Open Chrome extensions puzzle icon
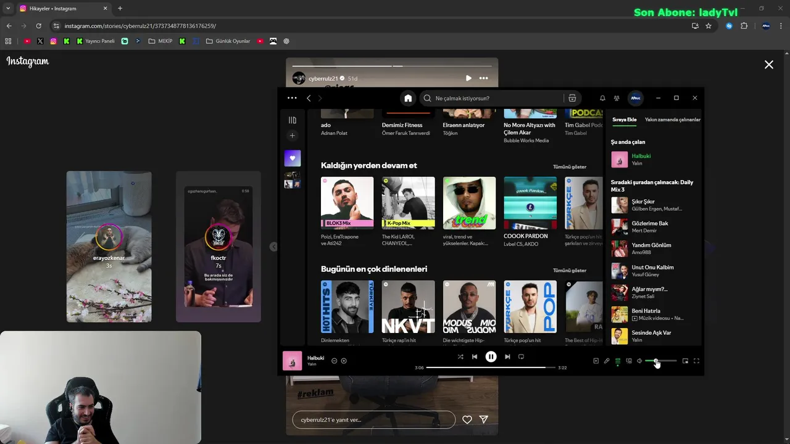Image resolution: width=790 pixels, height=444 pixels. (744, 26)
